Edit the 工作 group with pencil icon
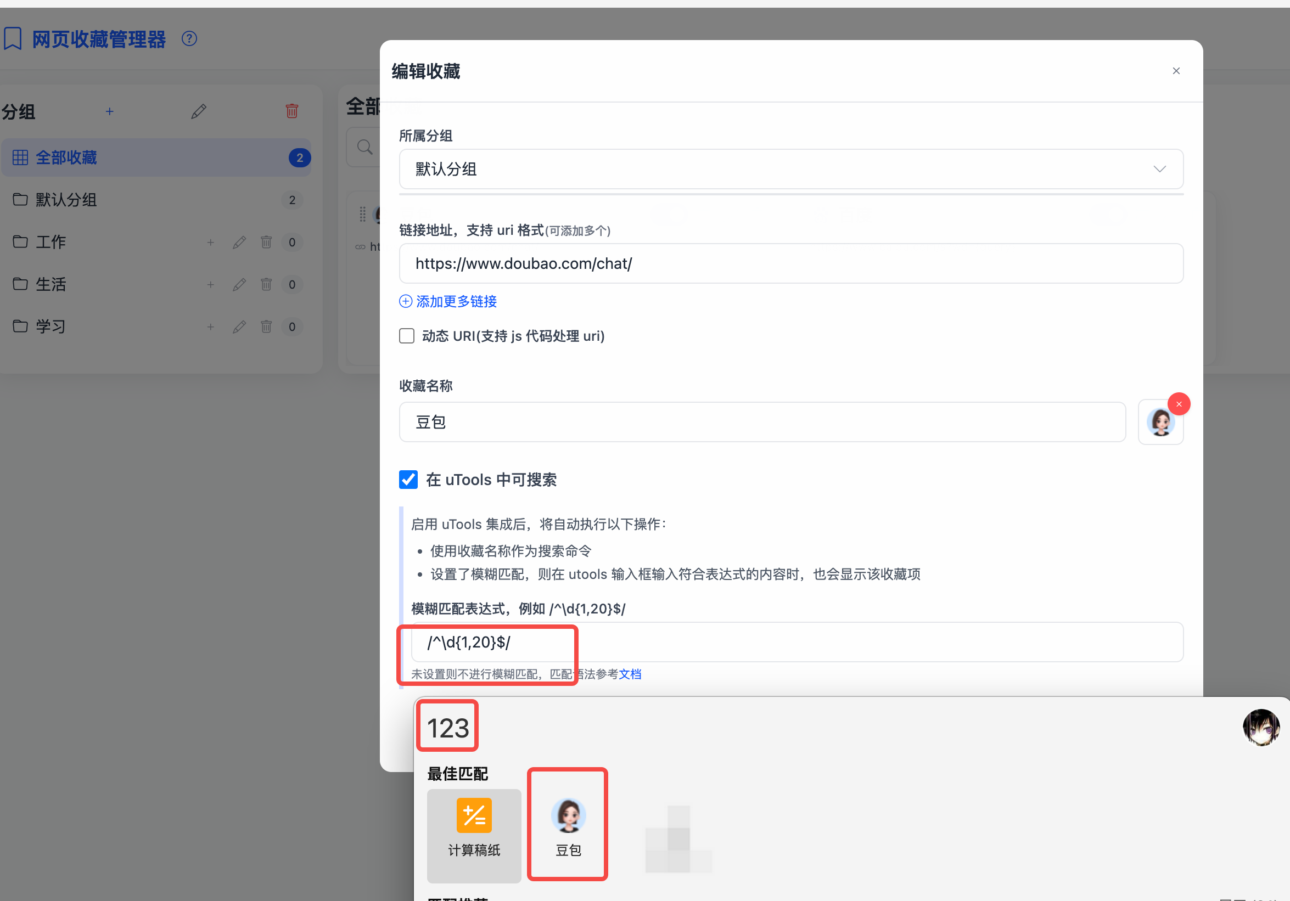 point(239,242)
